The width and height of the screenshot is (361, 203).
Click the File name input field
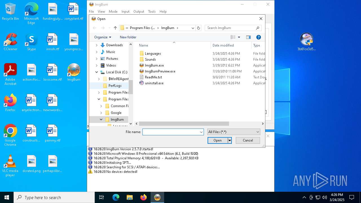(171, 132)
